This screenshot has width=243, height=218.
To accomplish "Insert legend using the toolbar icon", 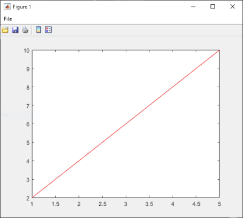I will click(49, 30).
